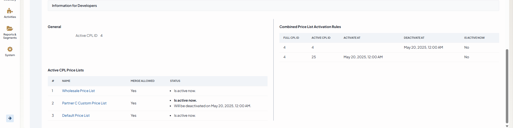The image size is (513, 128).
Task: Open Full CPL ID 4 in first rule row
Action: (x=284, y=48)
